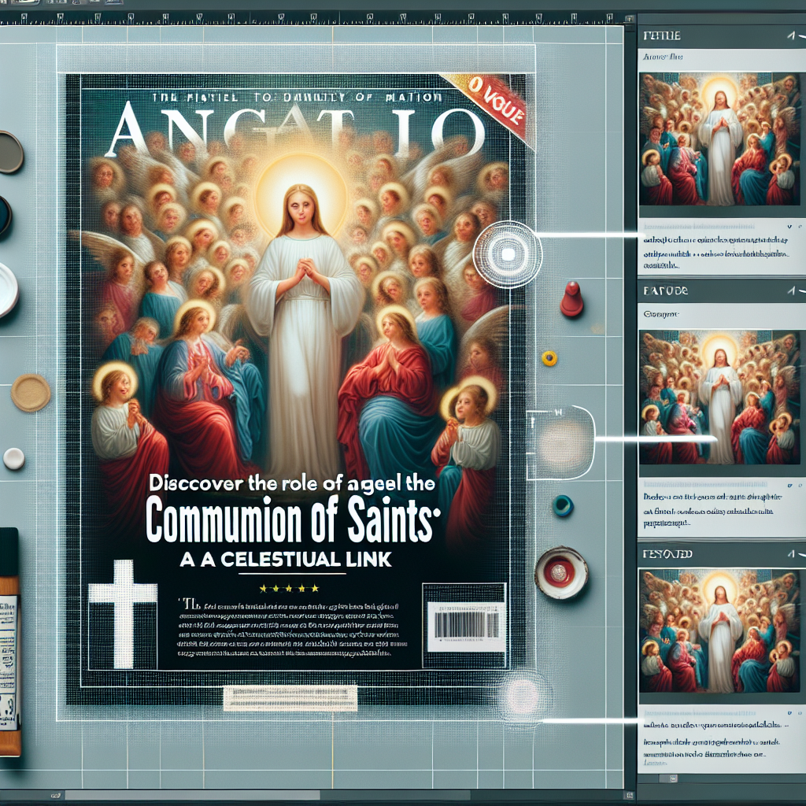Collapse the top panel section using its arrow
806x806 pixels.
pyautogui.click(x=790, y=36)
